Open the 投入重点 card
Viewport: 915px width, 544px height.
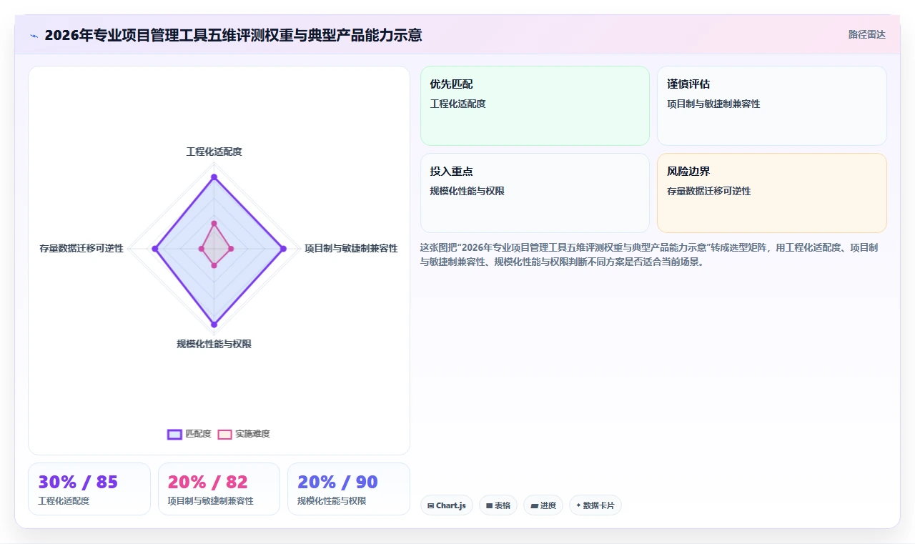coord(535,193)
